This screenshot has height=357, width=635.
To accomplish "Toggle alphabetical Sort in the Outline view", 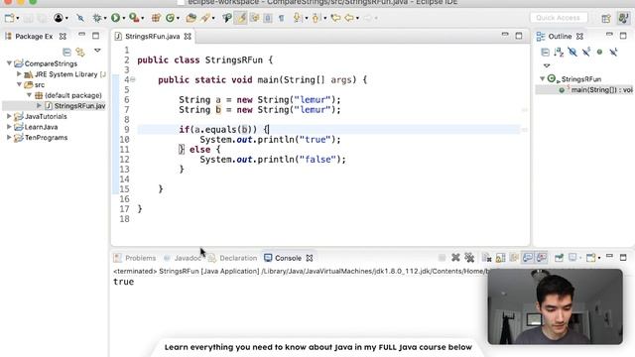I will [559, 52].
